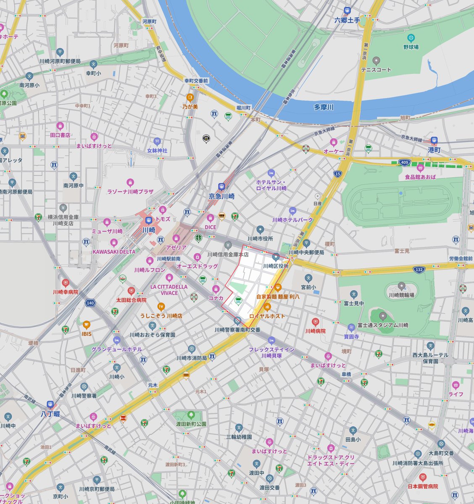Image resolution: width=474 pixels, height=504 pixels.
Task: Open the コナカ store icon
Action: 216,289
